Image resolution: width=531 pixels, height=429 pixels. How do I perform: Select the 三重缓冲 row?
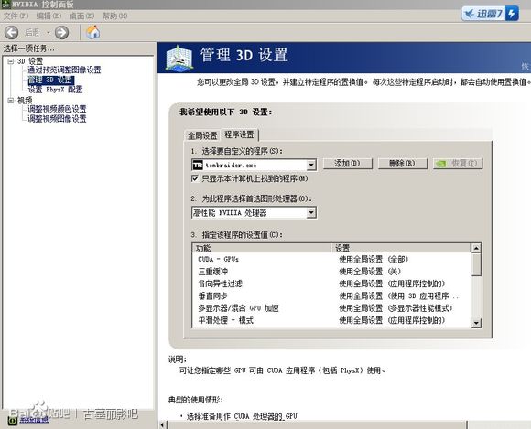click(331, 272)
